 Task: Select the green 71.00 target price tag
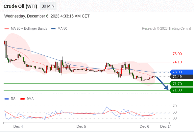click(x=182, y=90)
